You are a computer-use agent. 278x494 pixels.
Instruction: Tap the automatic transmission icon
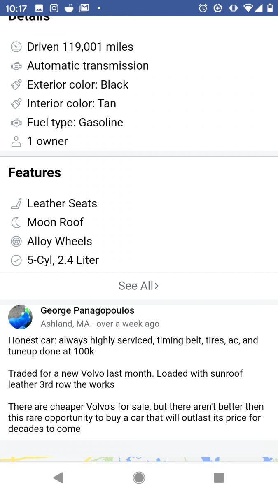16,65
